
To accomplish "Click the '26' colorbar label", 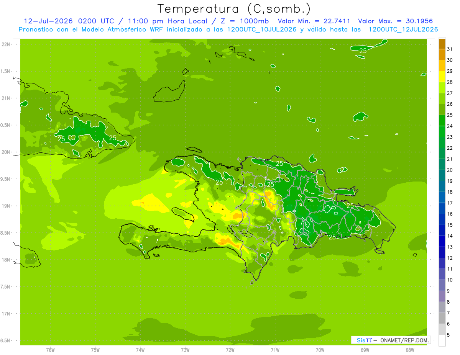I will 450,104.
